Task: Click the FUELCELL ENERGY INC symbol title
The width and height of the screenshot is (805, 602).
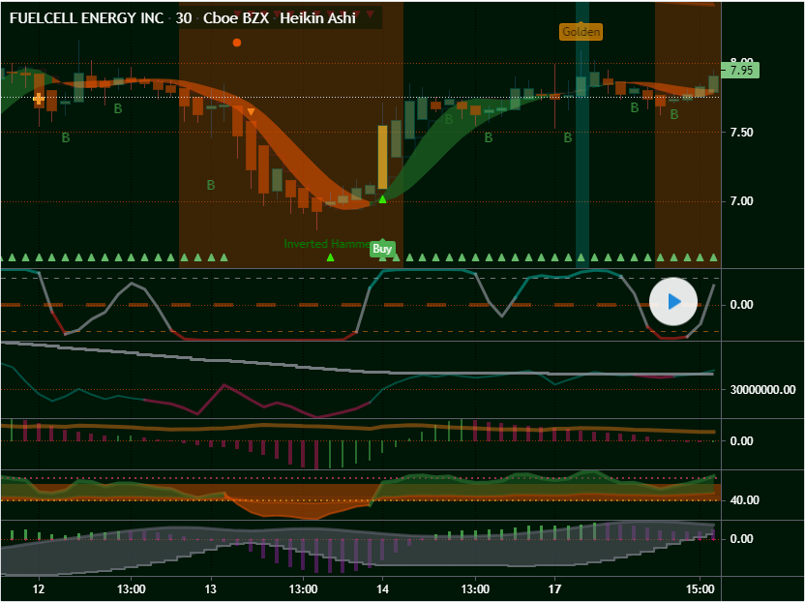Action: (86, 18)
